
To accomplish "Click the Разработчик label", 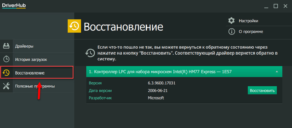I will click(100, 98).
